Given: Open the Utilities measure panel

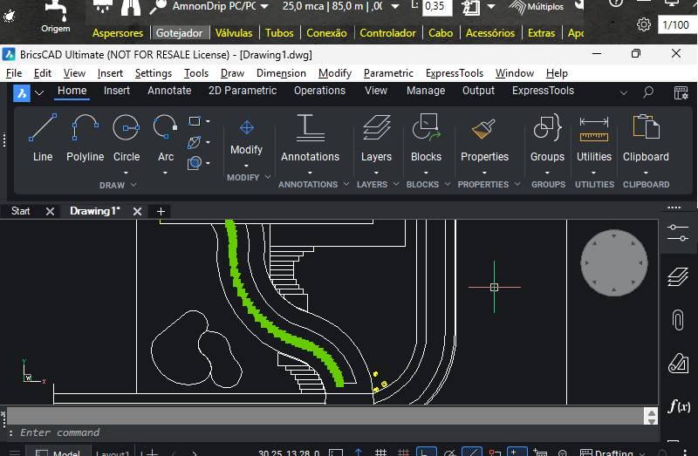Looking at the screenshot, I should (x=593, y=138).
